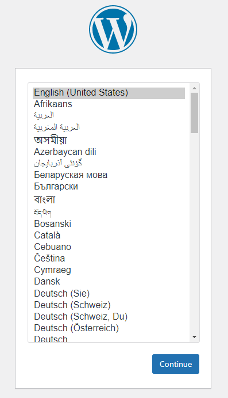Click the WordPress logo
The height and width of the screenshot is (398, 228).
(x=113, y=29)
